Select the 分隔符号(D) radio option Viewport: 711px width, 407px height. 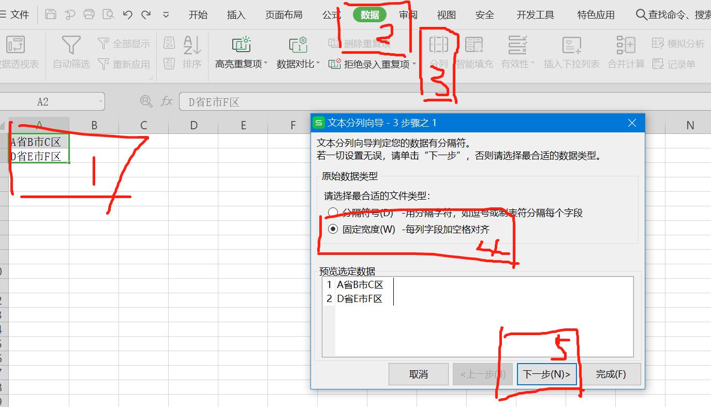pyautogui.click(x=333, y=213)
